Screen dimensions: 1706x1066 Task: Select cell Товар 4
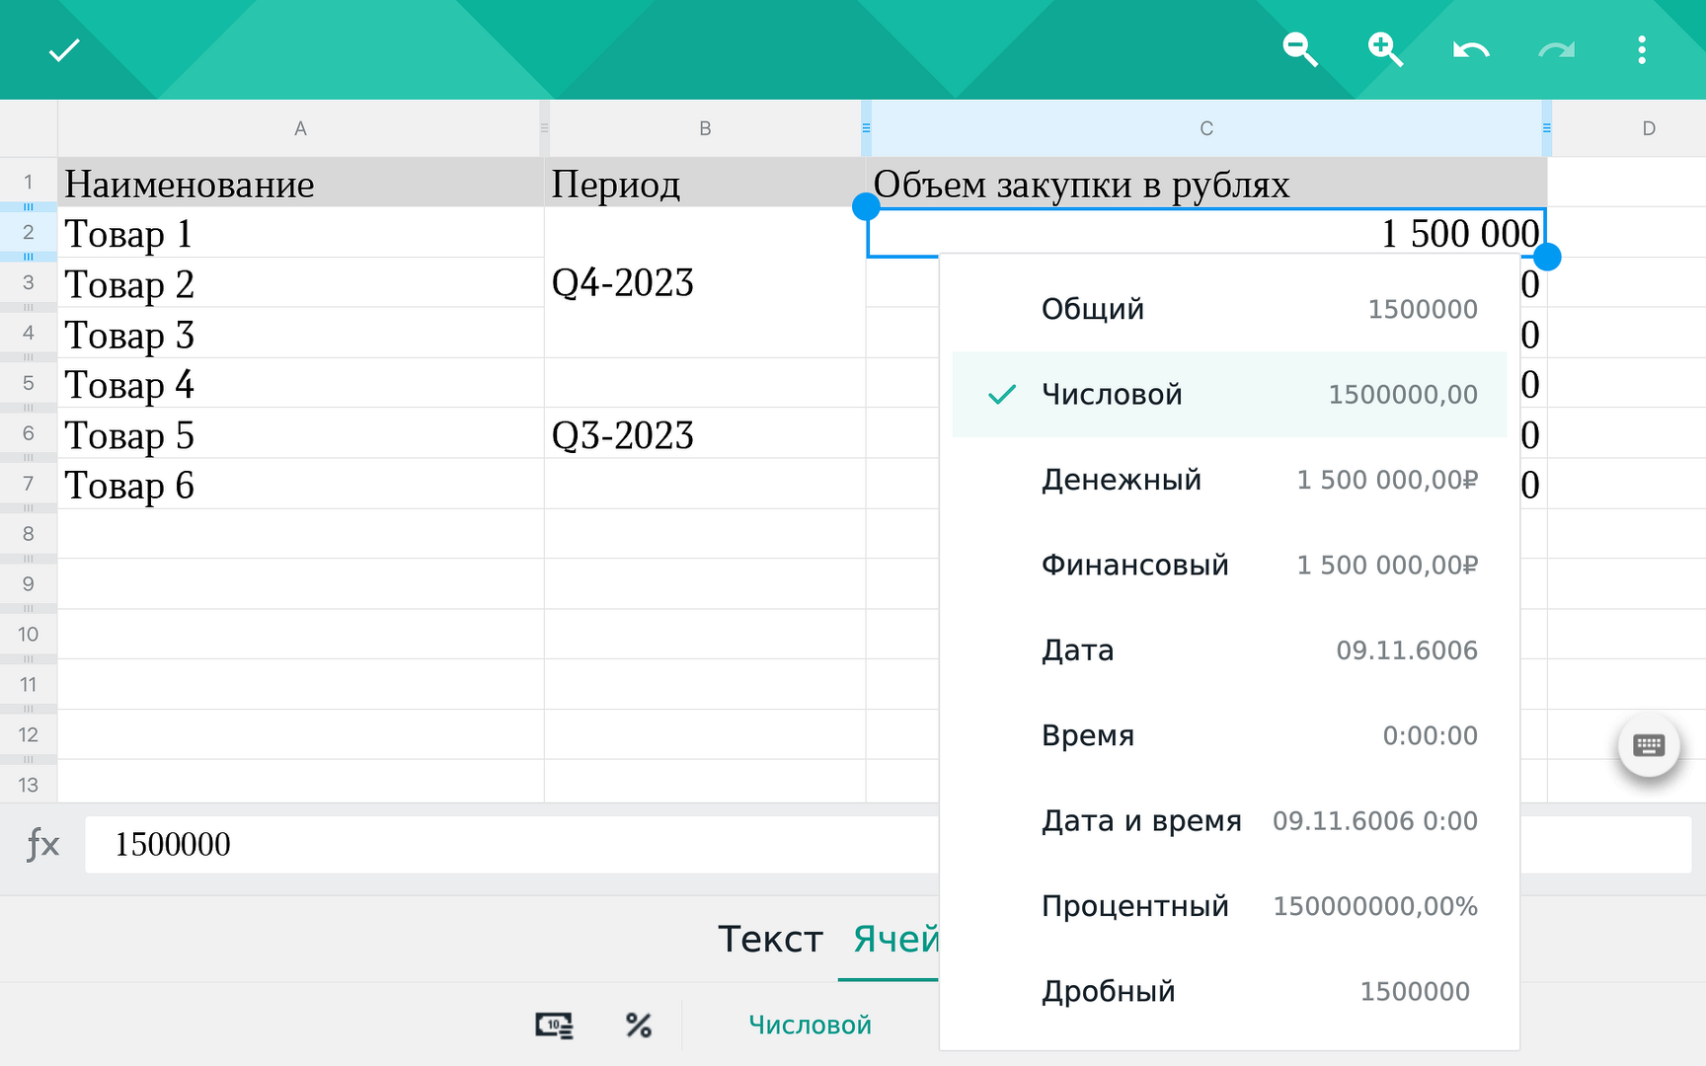point(301,384)
